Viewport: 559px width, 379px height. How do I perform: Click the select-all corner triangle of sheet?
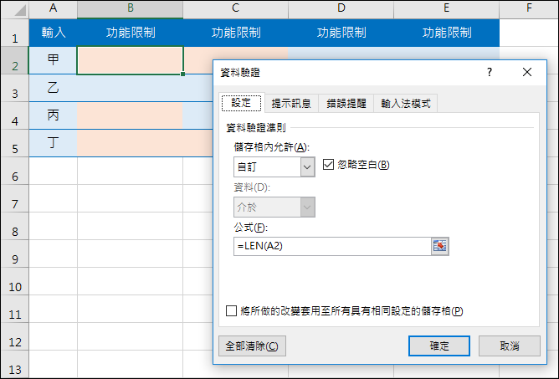20,10
